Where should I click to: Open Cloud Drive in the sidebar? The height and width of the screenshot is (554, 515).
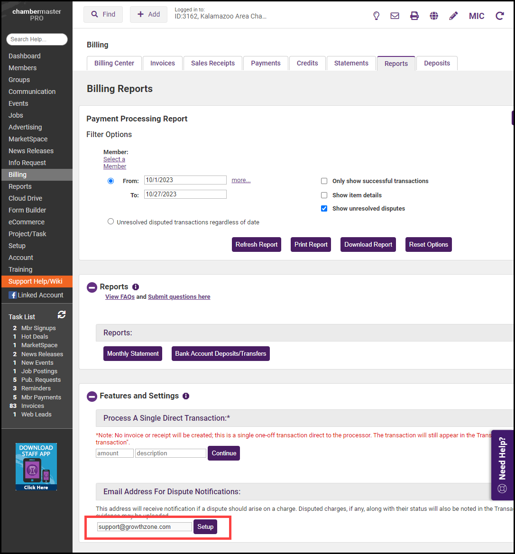26,198
